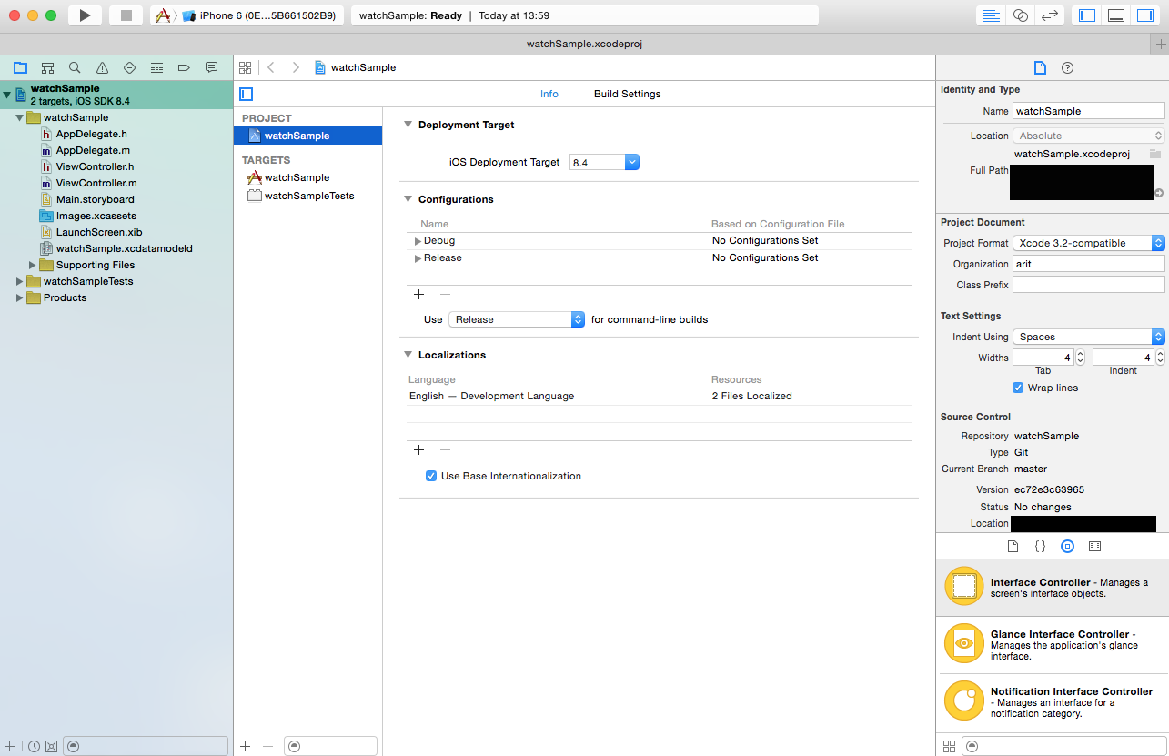The image size is (1169, 756).
Task: Edit the Organization field
Action: tap(1088, 263)
